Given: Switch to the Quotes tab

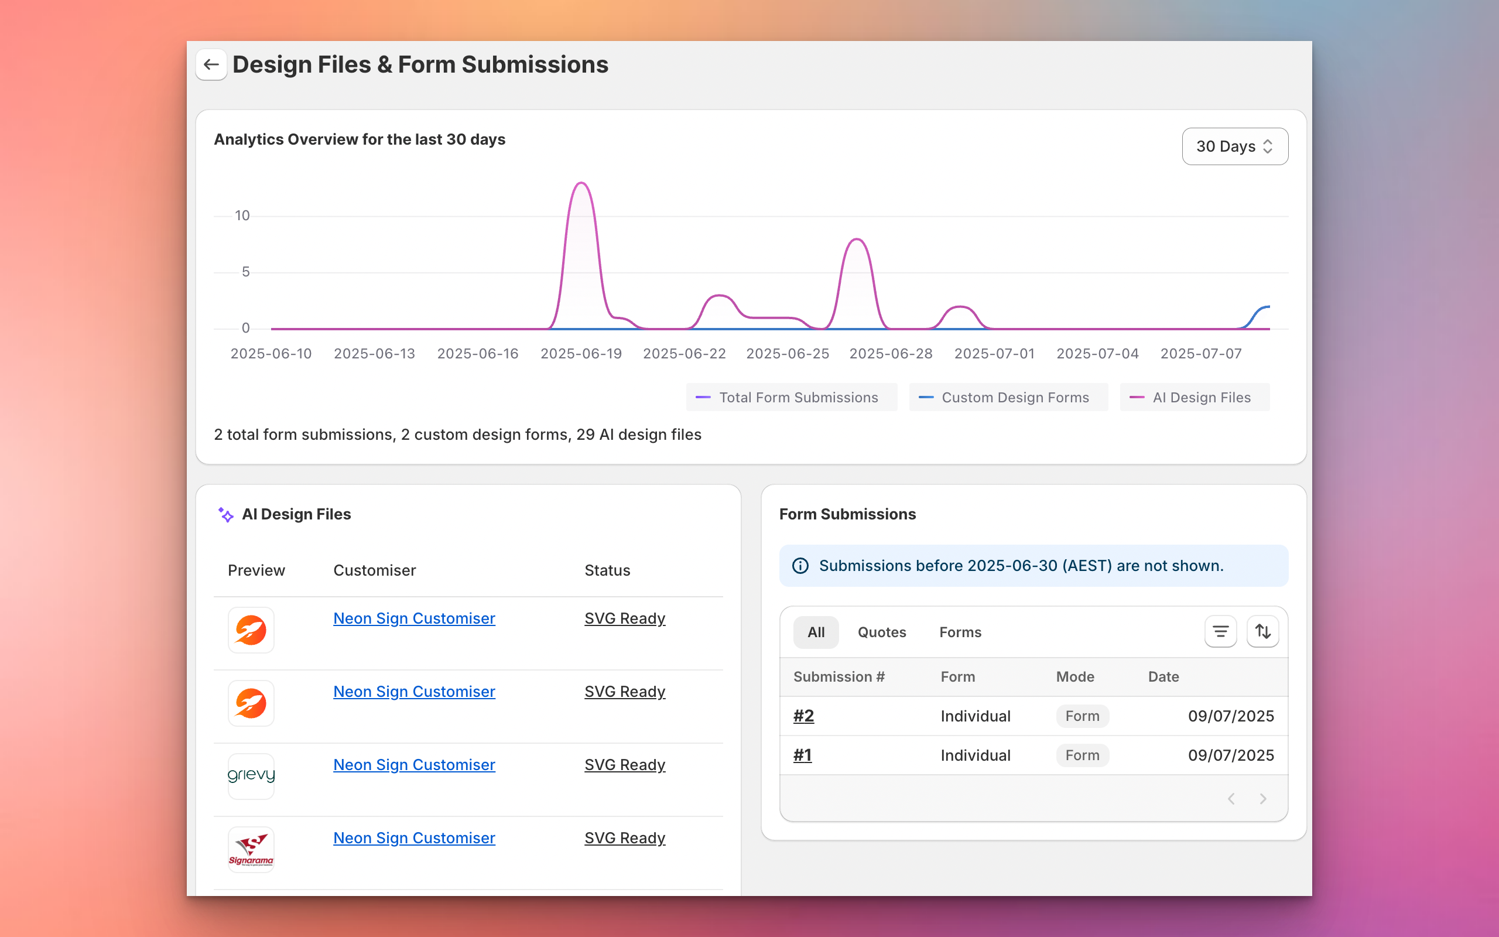Looking at the screenshot, I should (x=881, y=632).
